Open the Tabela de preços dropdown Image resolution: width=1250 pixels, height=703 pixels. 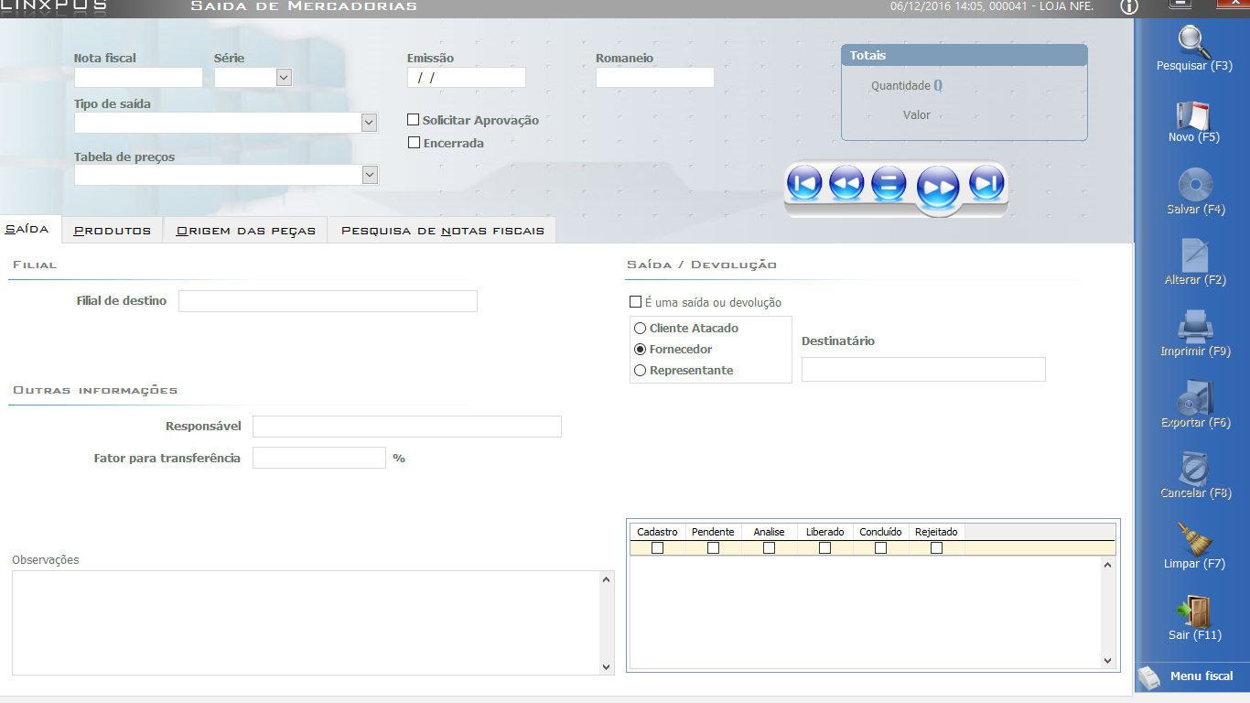click(369, 175)
